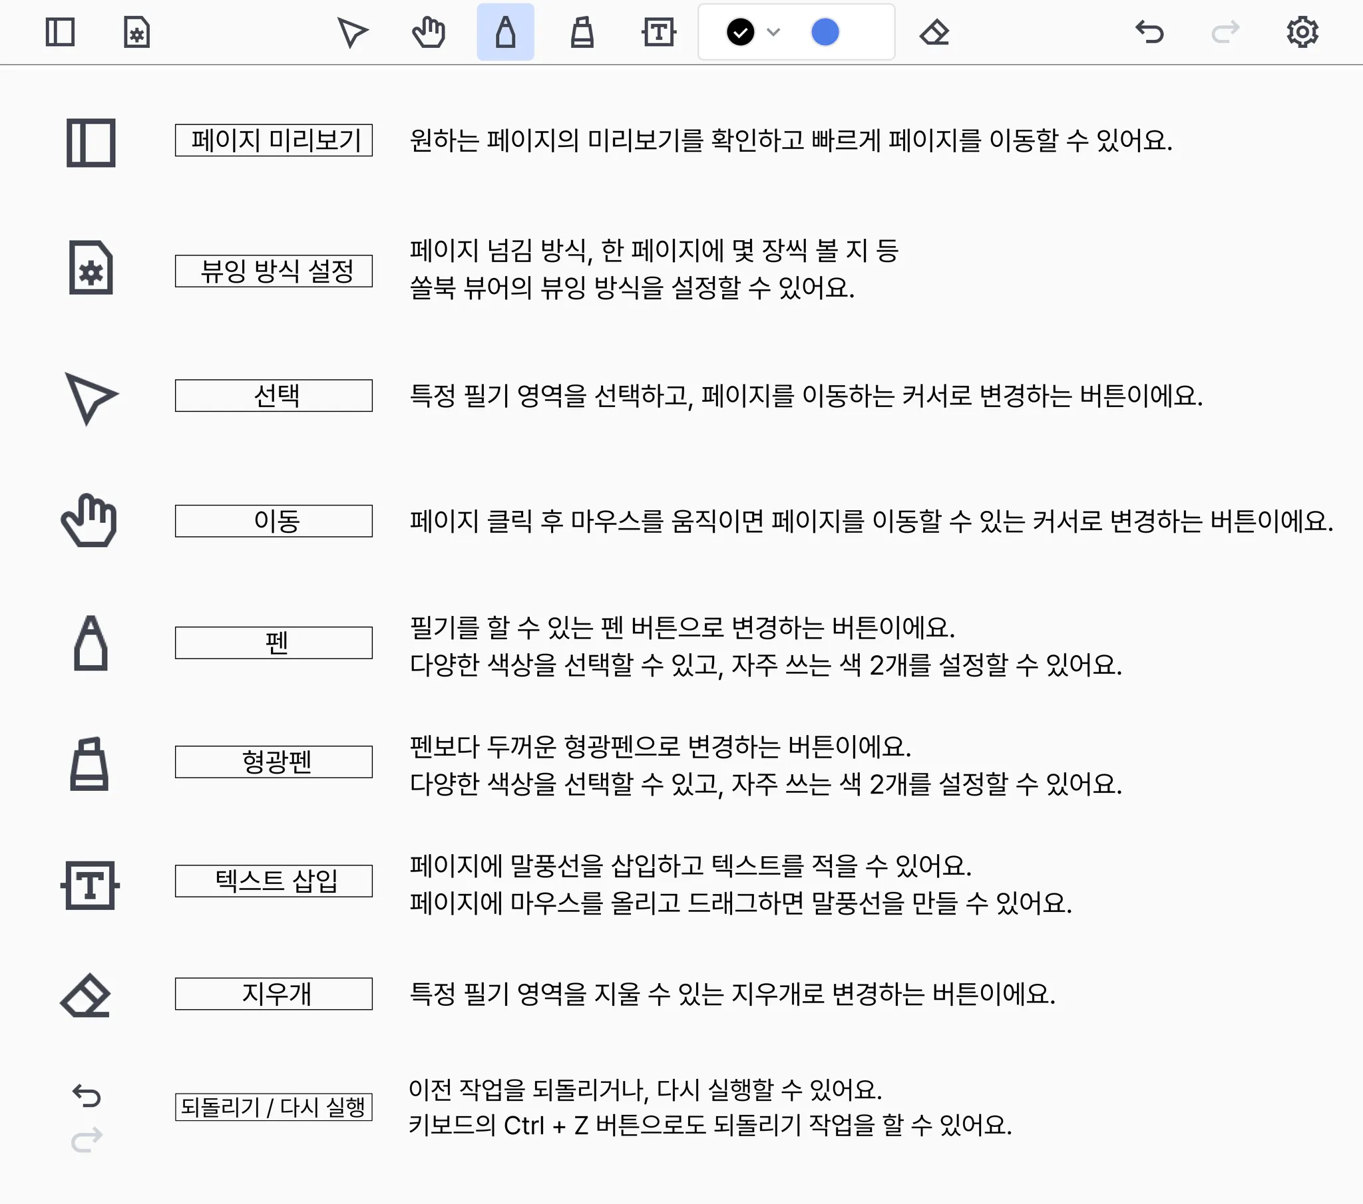Click the undo arrow in toolbar
The width and height of the screenshot is (1363, 1204).
click(x=1149, y=32)
